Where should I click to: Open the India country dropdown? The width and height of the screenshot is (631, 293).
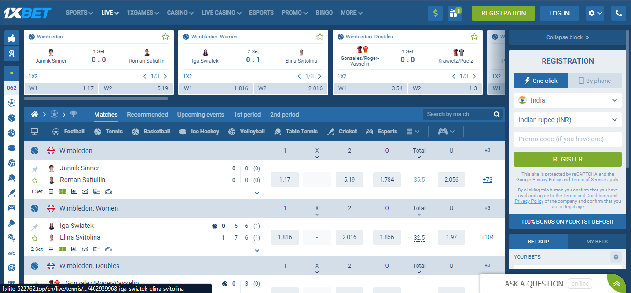coord(568,100)
